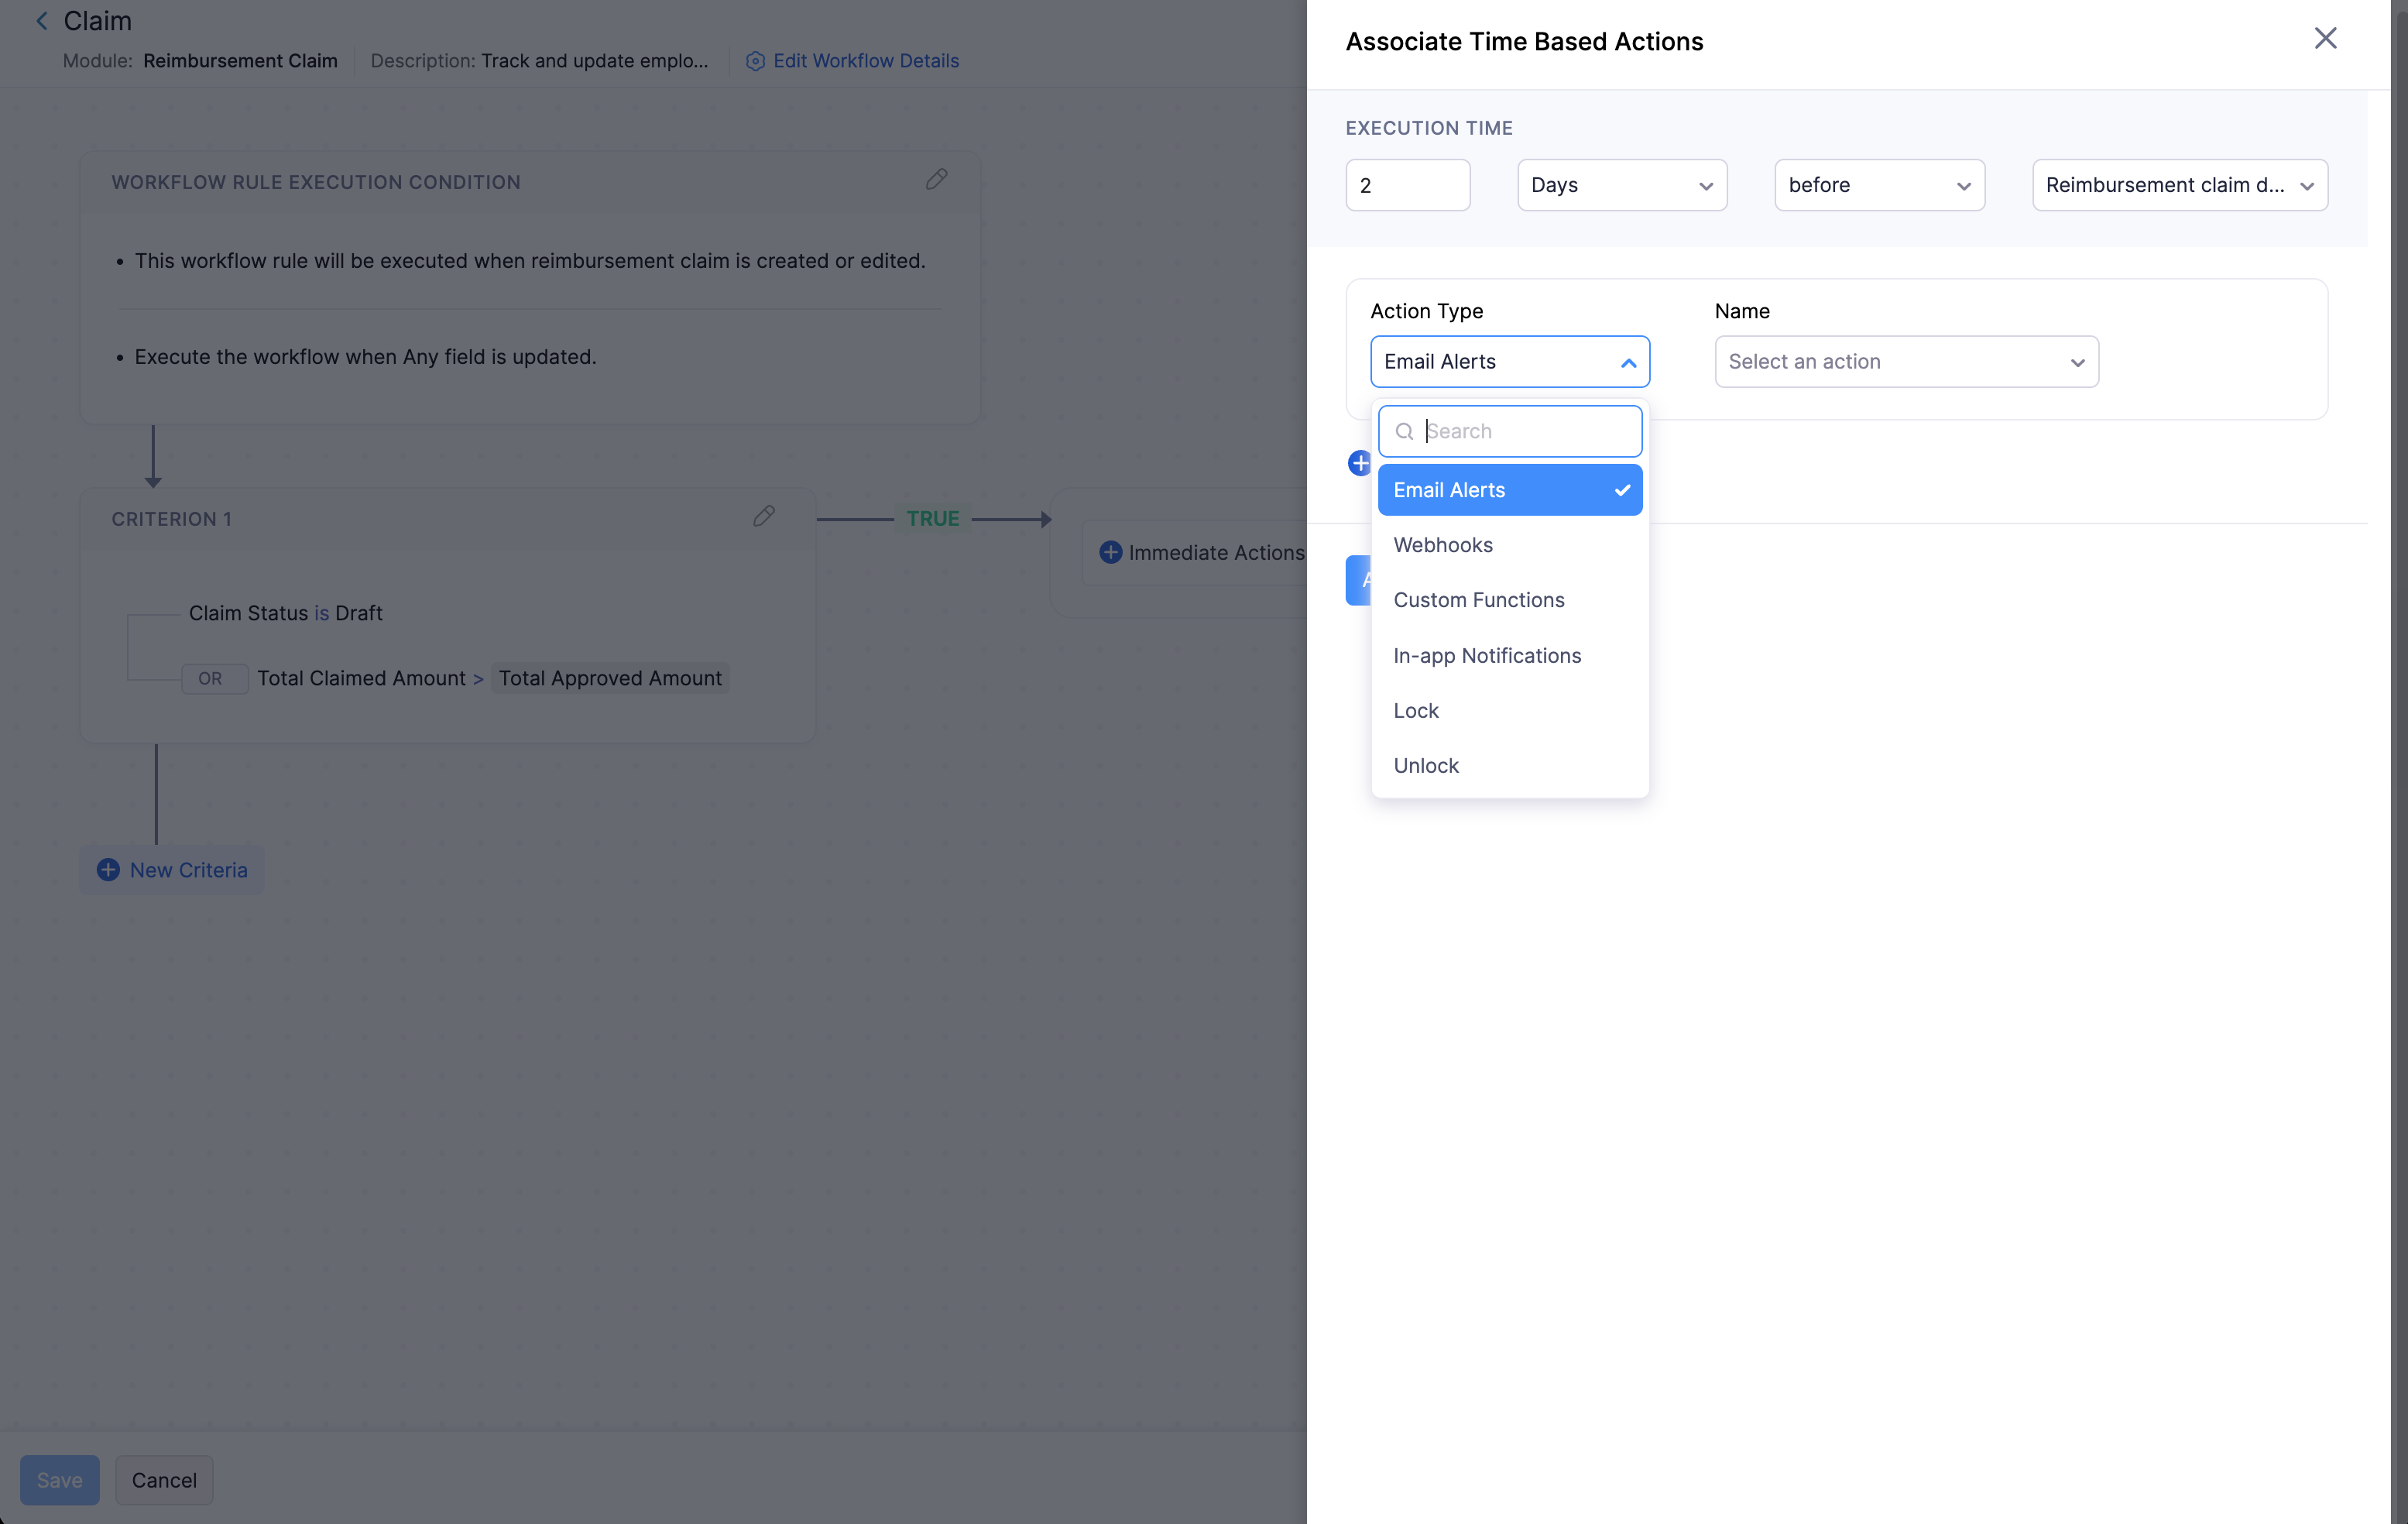Select Webhooks from action type list
The width and height of the screenshot is (2408, 1524).
point(1510,545)
